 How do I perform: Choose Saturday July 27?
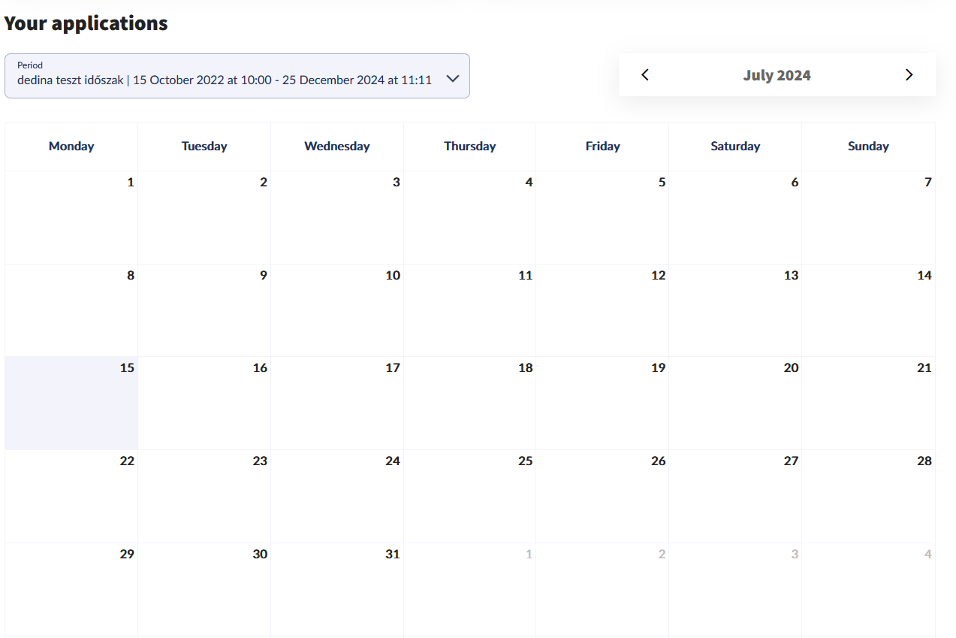735,496
